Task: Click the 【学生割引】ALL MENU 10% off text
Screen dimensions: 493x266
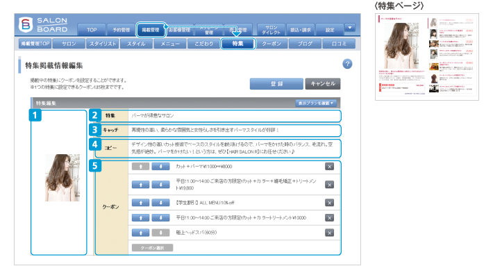Action: [x=205, y=203]
